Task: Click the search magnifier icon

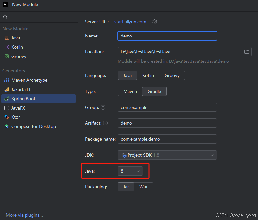Action: pos(5,17)
